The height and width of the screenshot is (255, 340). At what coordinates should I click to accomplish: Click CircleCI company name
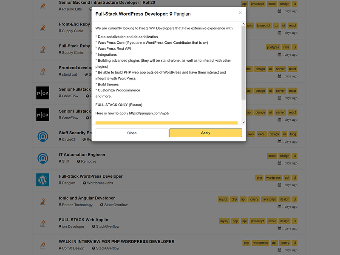68,139
